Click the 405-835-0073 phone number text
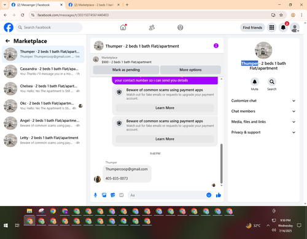 [117, 178]
